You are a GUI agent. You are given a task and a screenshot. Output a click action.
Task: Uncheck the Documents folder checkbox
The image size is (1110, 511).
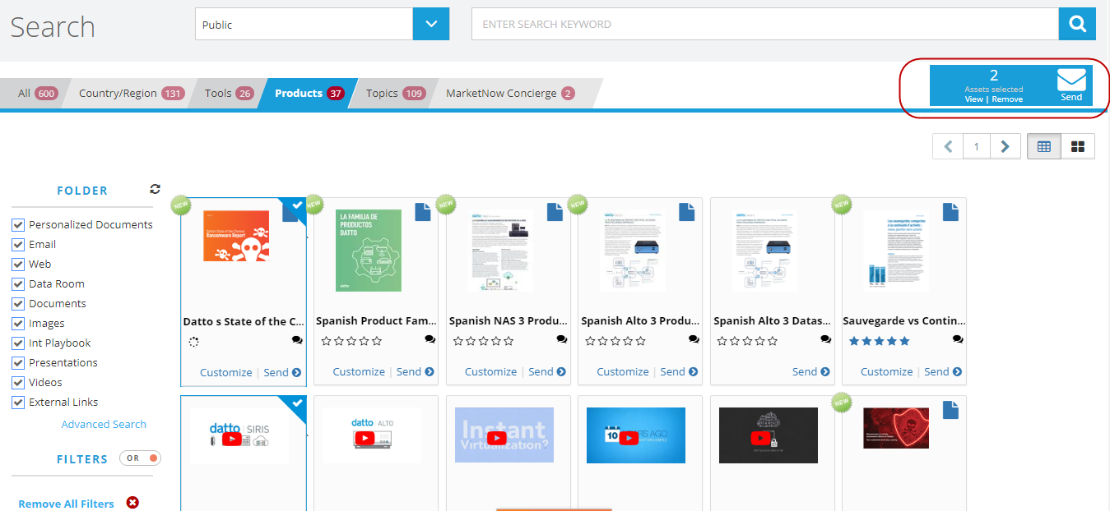tap(18, 304)
